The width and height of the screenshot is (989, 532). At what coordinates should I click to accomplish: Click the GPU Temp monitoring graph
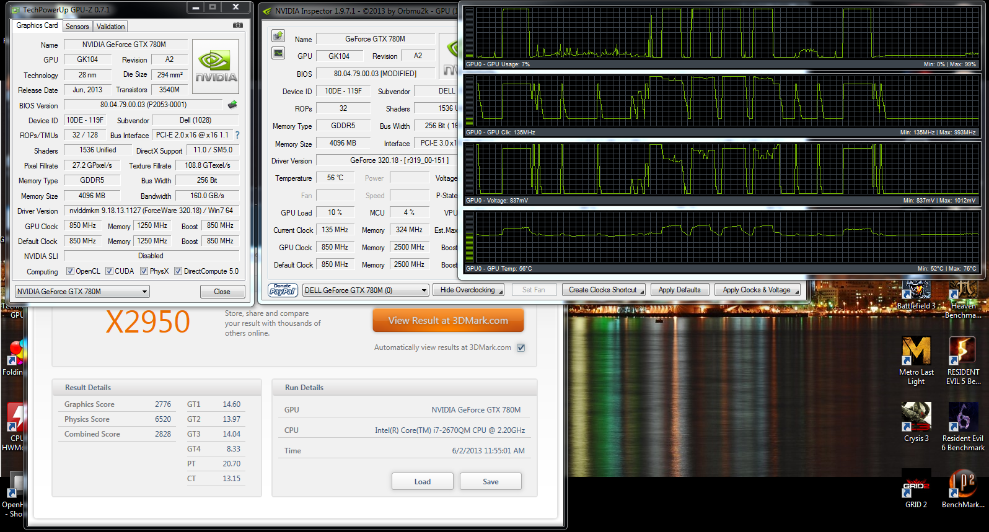[722, 242]
